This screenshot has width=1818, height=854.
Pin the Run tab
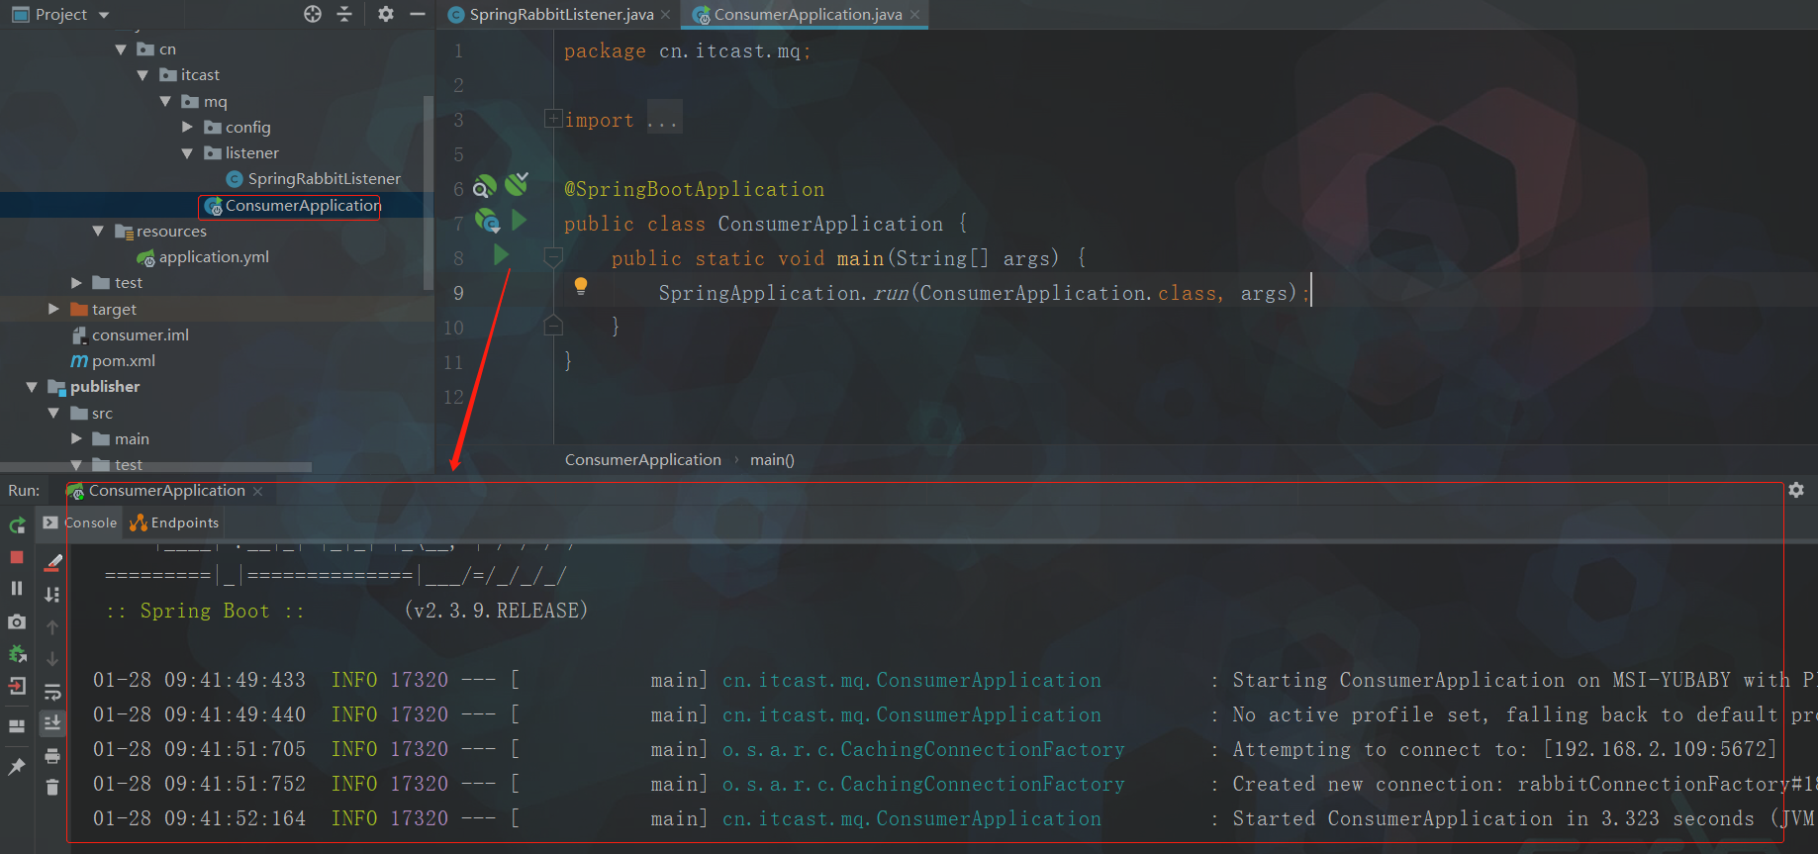[17, 767]
